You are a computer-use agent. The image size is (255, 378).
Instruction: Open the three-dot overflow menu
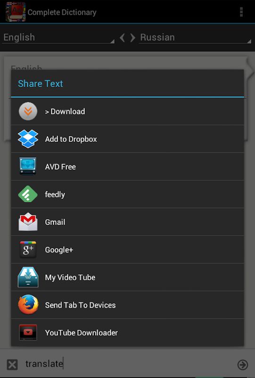pos(241,12)
